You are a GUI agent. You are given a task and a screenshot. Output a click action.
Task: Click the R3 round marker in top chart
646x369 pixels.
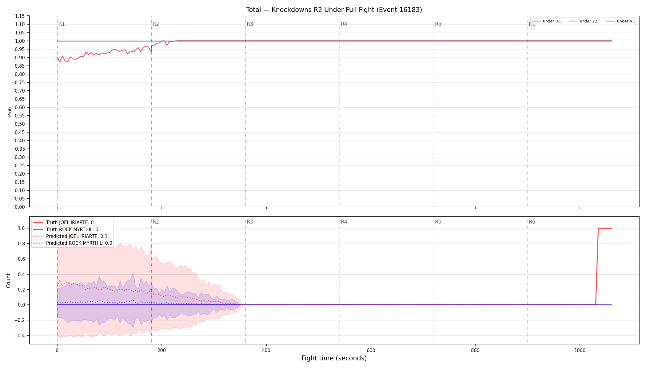click(x=250, y=24)
